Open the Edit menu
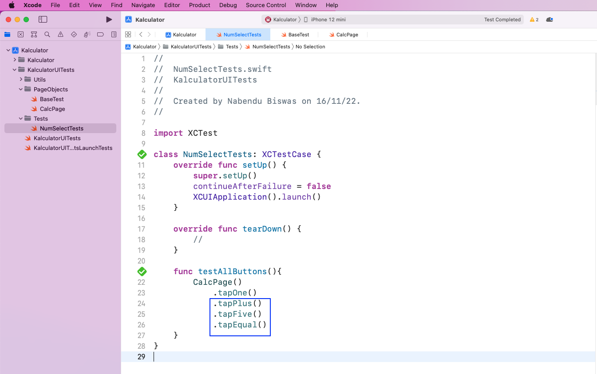The height and width of the screenshot is (374, 597). click(75, 5)
